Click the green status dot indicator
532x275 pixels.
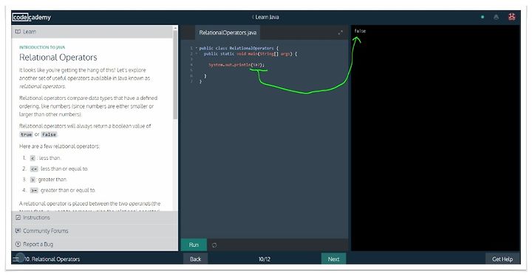(x=482, y=17)
